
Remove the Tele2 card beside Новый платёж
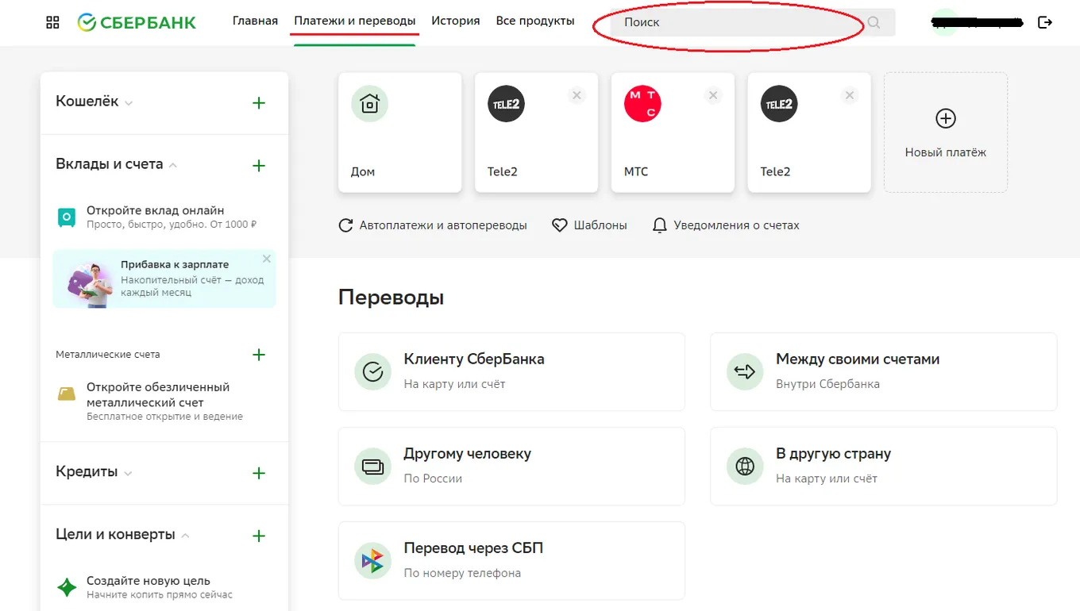click(x=850, y=96)
